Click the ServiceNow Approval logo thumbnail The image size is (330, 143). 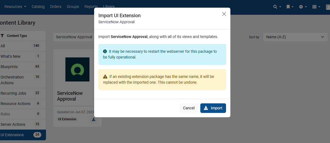click(77, 69)
